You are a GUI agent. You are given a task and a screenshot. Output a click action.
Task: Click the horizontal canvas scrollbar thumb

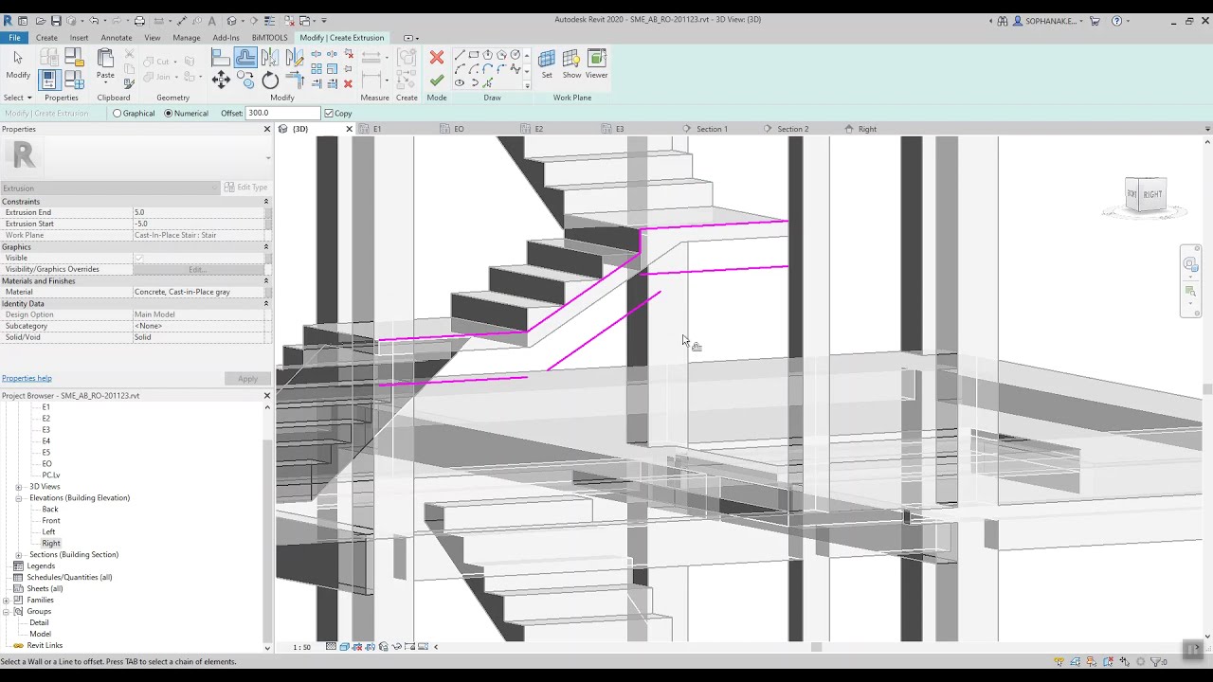click(x=816, y=647)
